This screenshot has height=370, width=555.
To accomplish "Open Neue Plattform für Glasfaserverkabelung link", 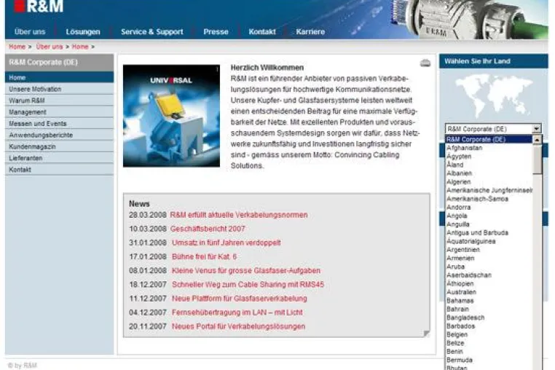I will (240, 299).
